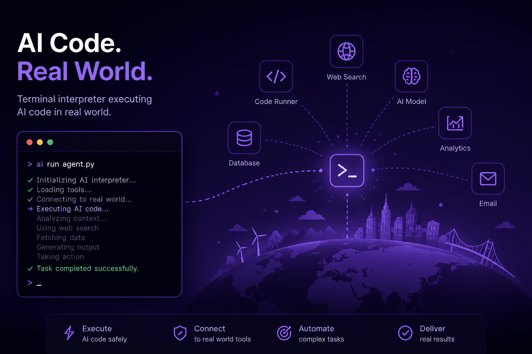Click the Code Runner icon
The height and width of the screenshot is (354, 532).
pos(276,77)
